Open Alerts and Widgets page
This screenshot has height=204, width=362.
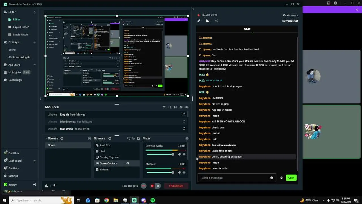pos(19,57)
